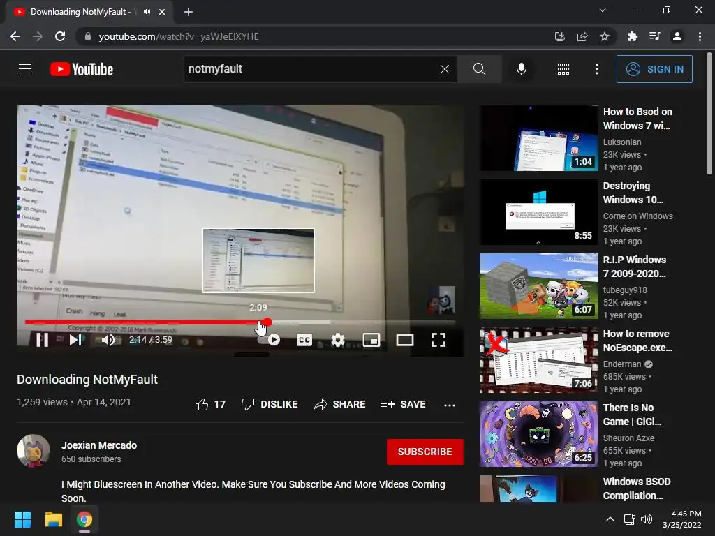Skip to next video
The width and height of the screenshot is (715, 536).
(75, 340)
